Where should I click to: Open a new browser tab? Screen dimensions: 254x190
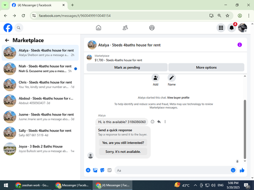73,5
